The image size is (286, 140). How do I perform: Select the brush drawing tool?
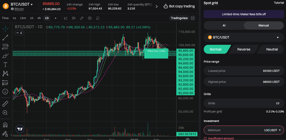pyautogui.click(x=5, y=56)
